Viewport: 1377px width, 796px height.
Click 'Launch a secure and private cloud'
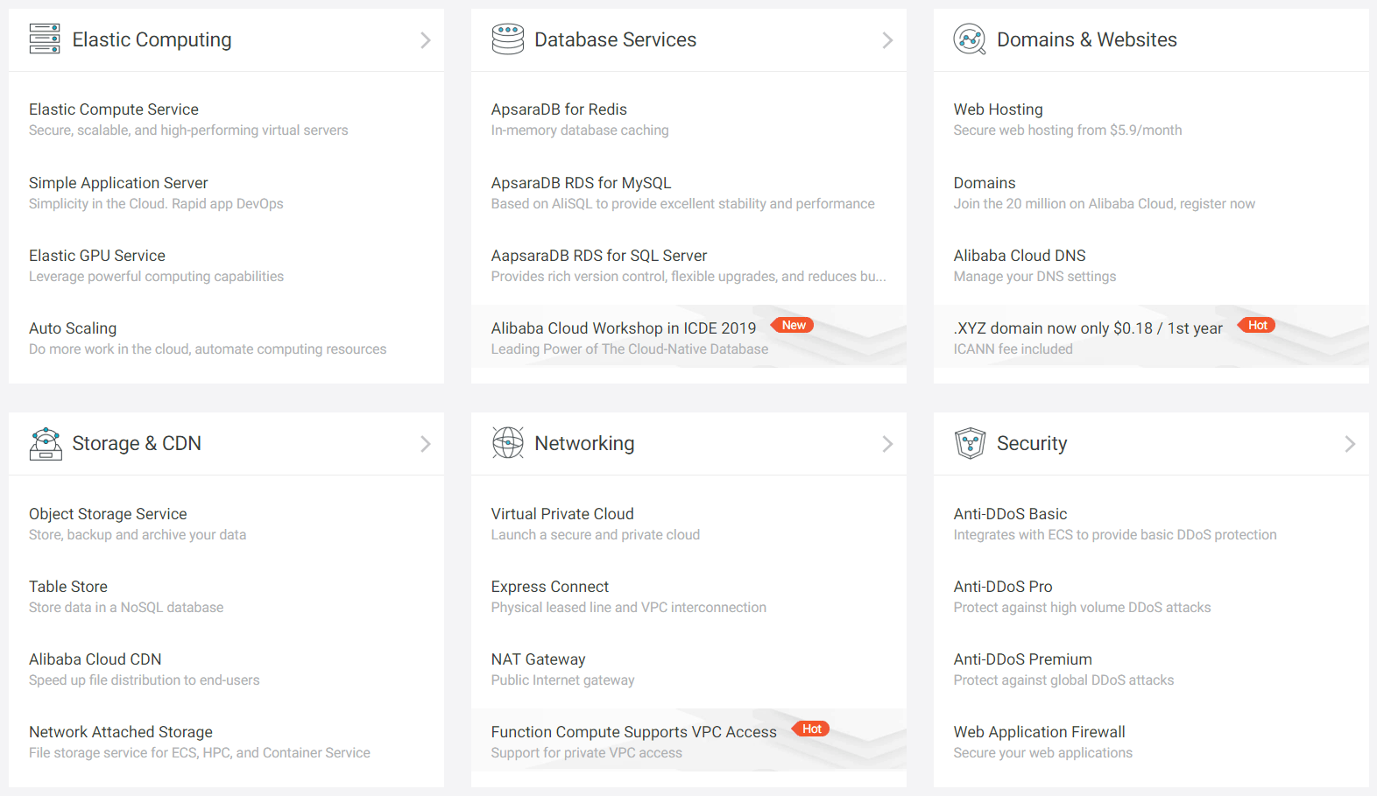[596, 535]
